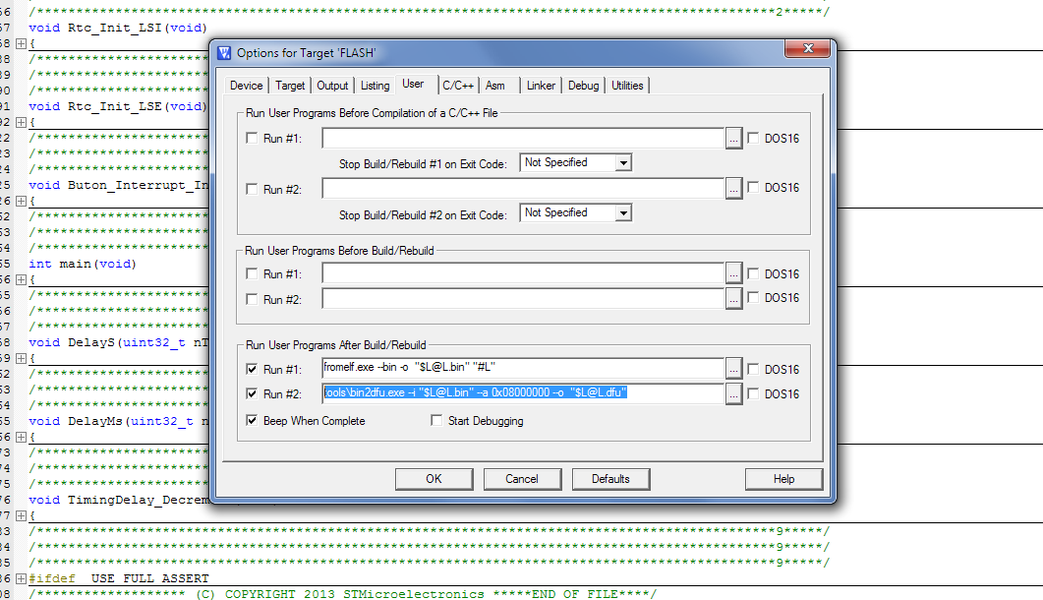Image resolution: width=1043 pixels, height=600 pixels.
Task: Tick DOS16 for Run #1 before compilation
Action: coord(753,138)
